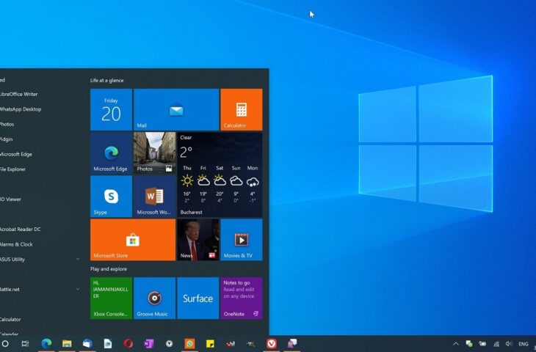Open Pidgin from the app list

tap(6, 139)
